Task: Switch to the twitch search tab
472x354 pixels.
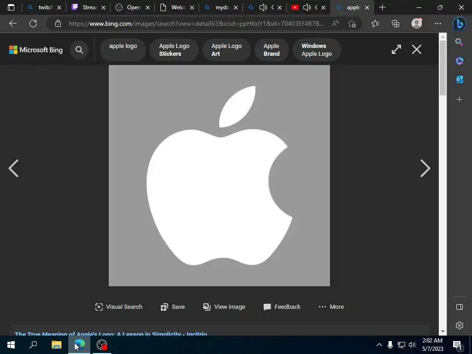Action: (44, 7)
